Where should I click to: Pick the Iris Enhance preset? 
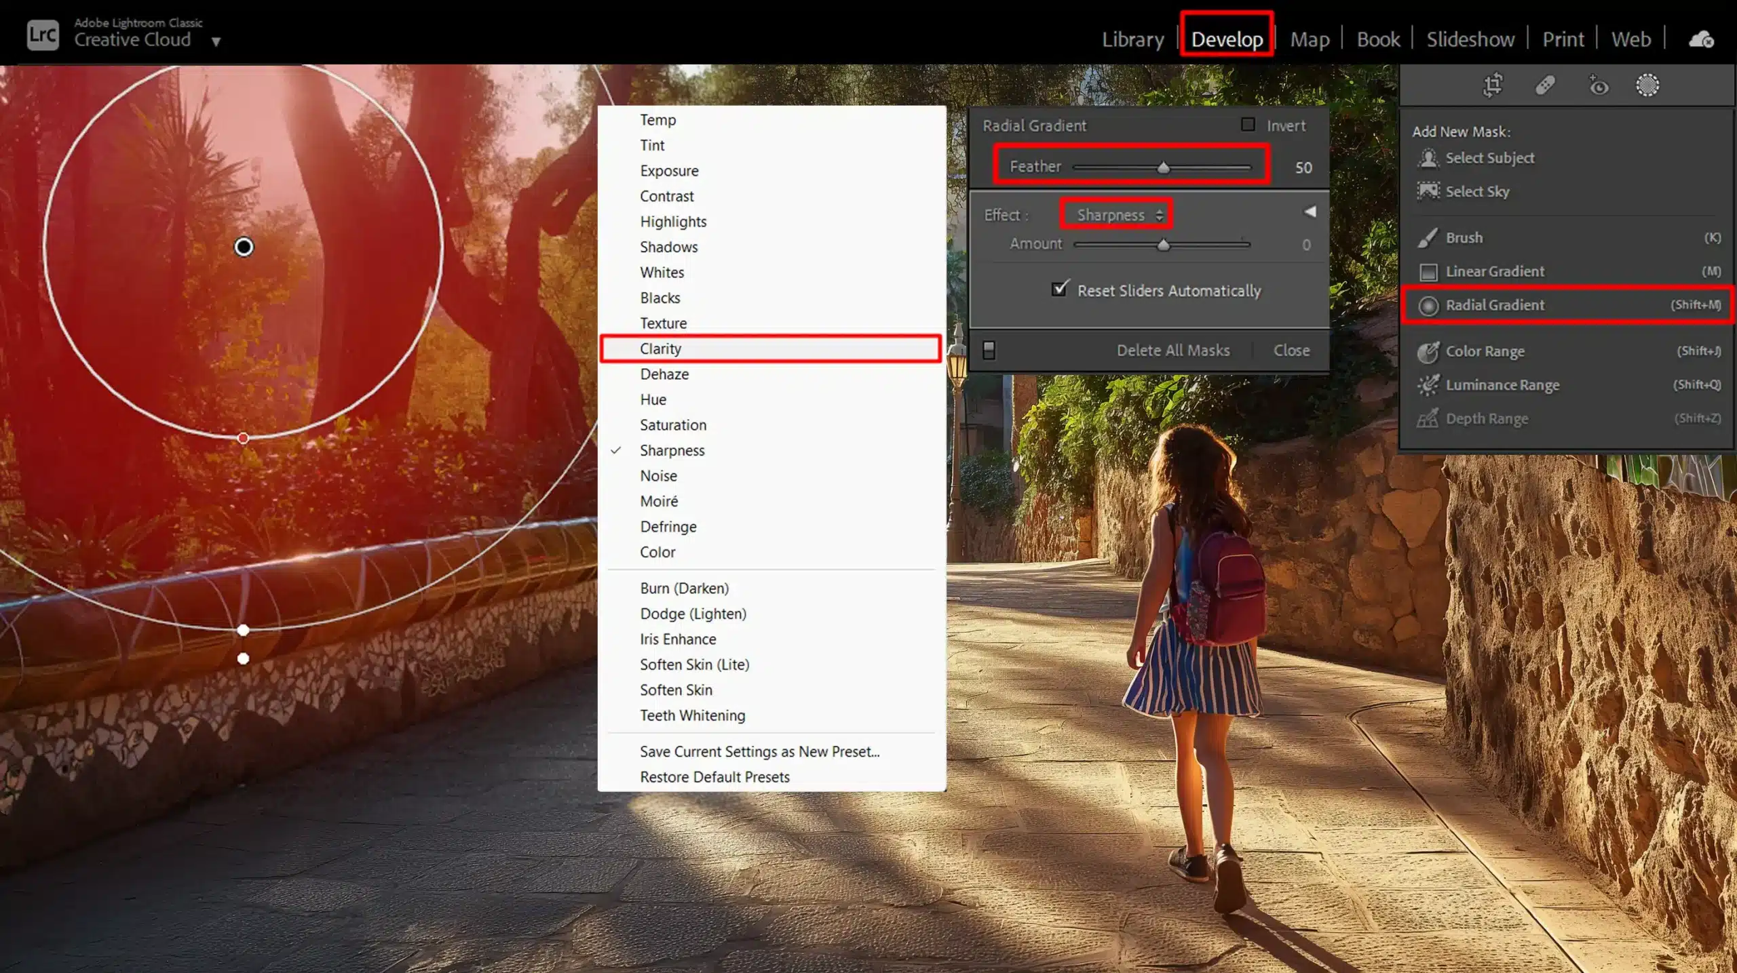click(771, 639)
